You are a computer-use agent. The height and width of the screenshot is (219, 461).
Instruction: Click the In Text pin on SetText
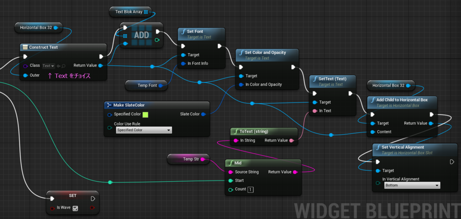coord(315,111)
